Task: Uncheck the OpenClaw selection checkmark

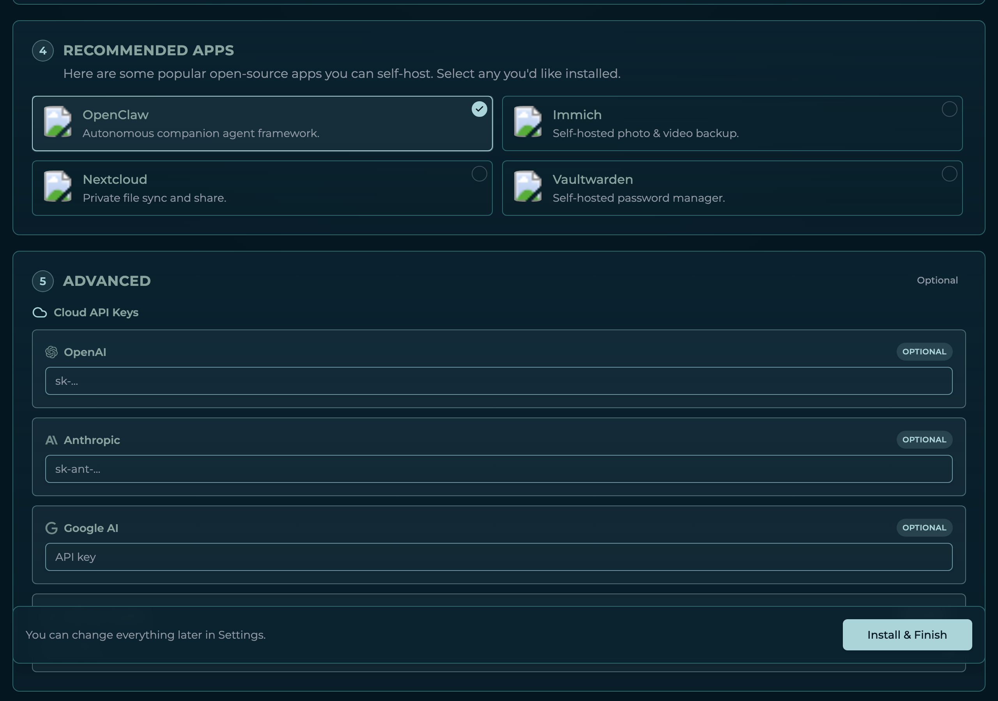Action: pyautogui.click(x=479, y=109)
